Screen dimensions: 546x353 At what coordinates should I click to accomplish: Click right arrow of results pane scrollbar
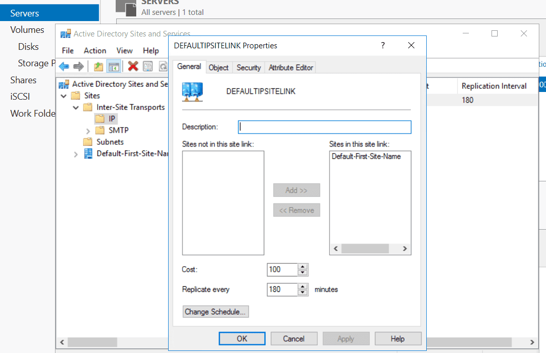(532, 342)
